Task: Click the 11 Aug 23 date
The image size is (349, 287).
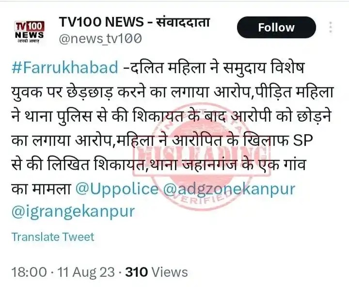Action: tap(86, 272)
